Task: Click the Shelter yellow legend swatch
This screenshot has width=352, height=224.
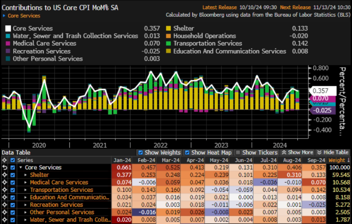Action: tap(168, 29)
